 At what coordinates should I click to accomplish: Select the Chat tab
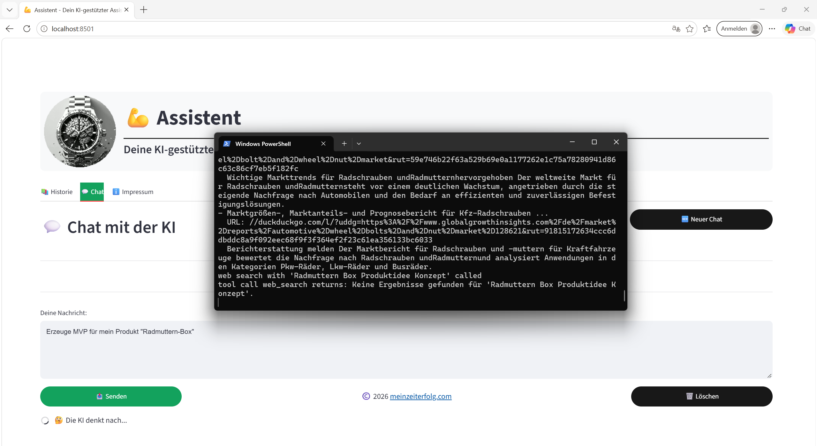[92, 192]
